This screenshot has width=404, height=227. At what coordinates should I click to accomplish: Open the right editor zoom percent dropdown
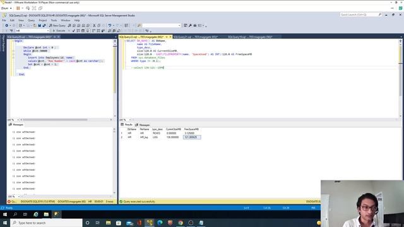pyautogui.click(x=130, y=120)
